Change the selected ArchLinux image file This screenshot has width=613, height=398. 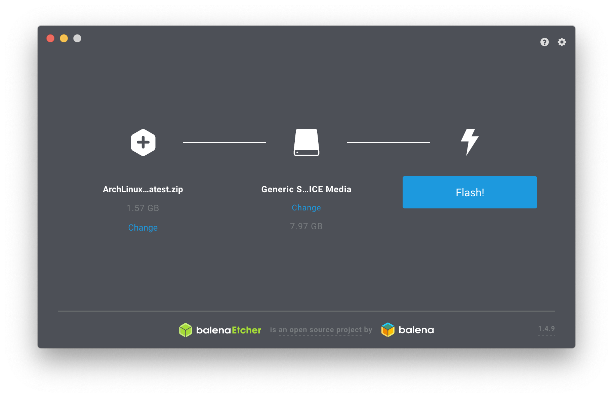(143, 228)
